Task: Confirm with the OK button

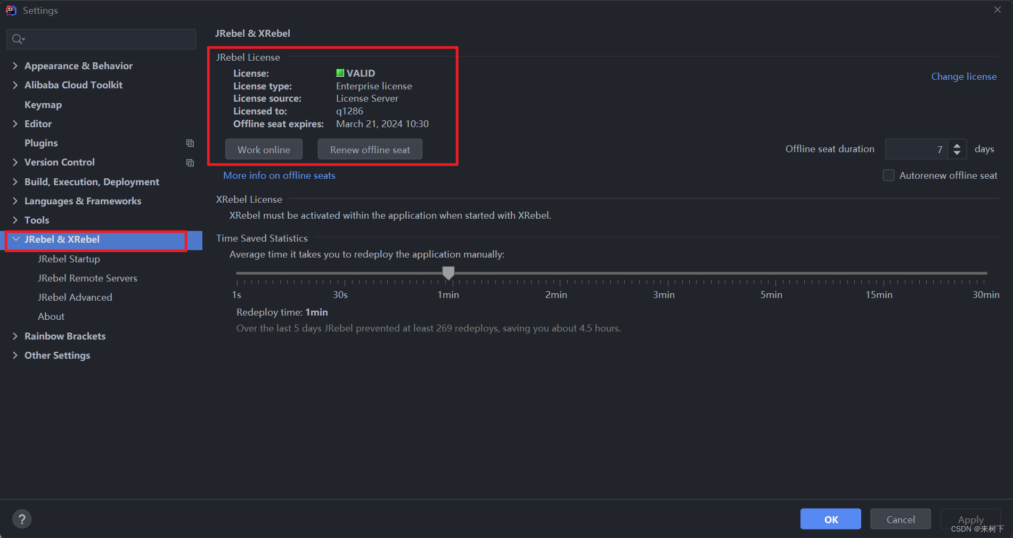Action: pyautogui.click(x=831, y=519)
